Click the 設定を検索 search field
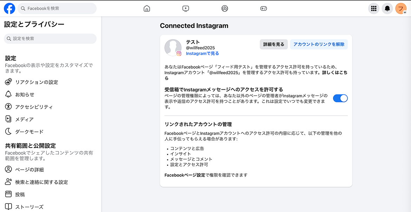The width and height of the screenshot is (411, 212). [x=51, y=39]
